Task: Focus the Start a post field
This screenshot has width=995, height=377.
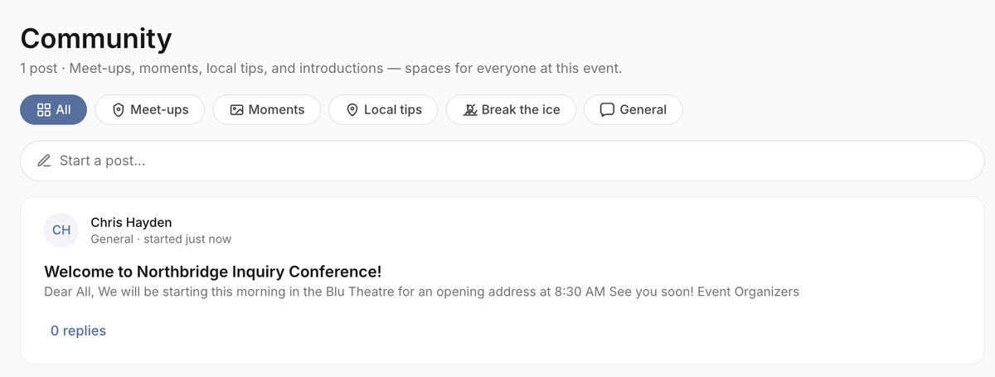Action: click(502, 161)
